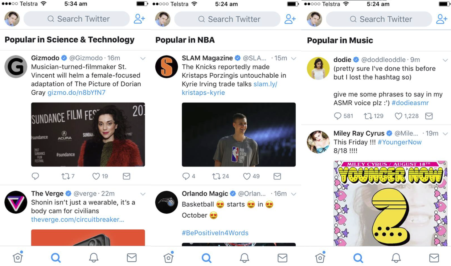Screen dimensions: 451x266
Task: Like the Gizmodo tweet with 19 likes
Action: (100, 176)
